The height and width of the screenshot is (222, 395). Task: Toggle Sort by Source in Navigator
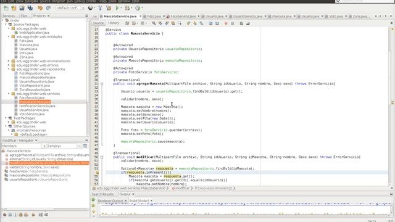[46, 215]
